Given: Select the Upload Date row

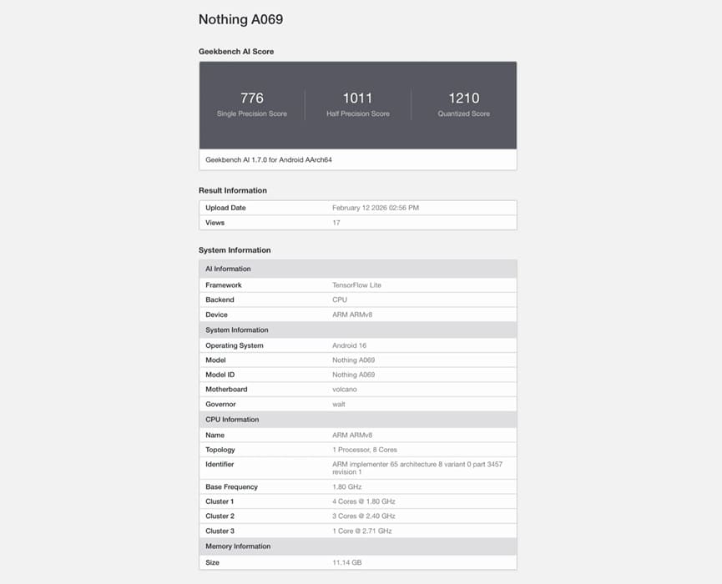Looking at the screenshot, I should click(x=357, y=207).
